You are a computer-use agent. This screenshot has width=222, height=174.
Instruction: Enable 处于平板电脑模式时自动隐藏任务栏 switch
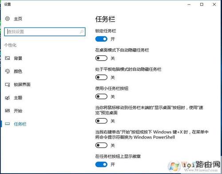pyautogui.click(x=101, y=77)
